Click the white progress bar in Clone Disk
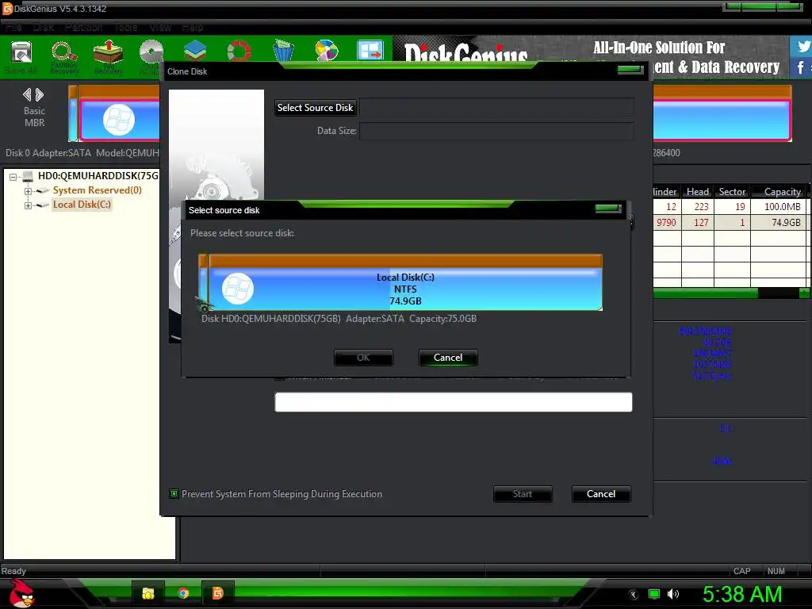The image size is (812, 609). tap(453, 402)
